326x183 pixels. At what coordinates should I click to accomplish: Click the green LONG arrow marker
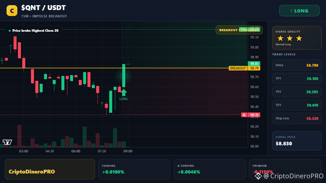point(124,92)
